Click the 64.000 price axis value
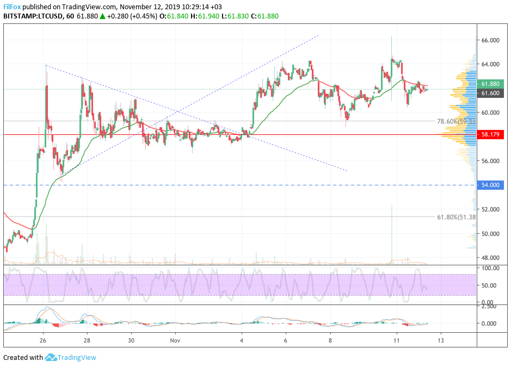Image resolution: width=511 pixels, height=367 pixels. pyautogui.click(x=490, y=64)
